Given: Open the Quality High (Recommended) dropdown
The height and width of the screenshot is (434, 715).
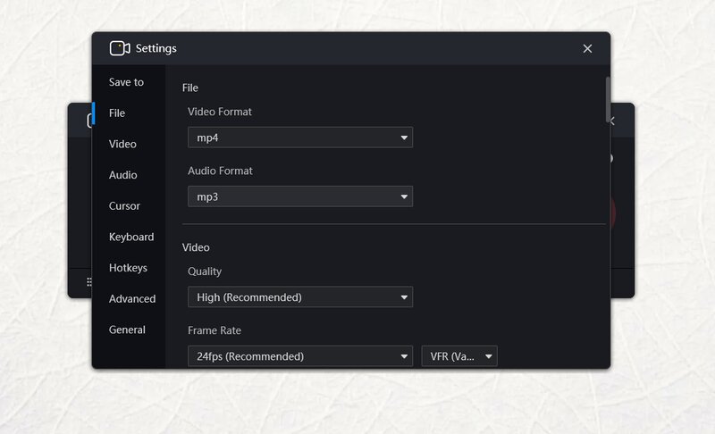Looking at the screenshot, I should click(x=300, y=297).
